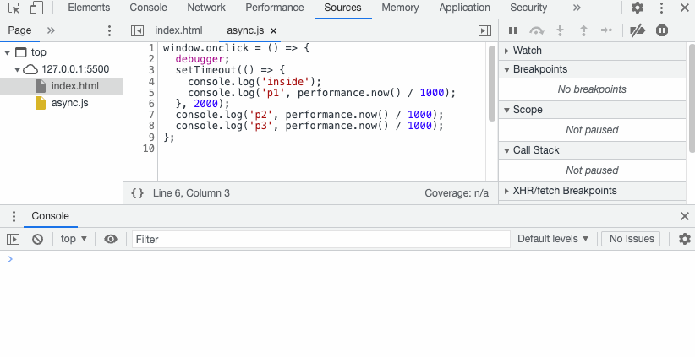Open the top JavaScript context dropdown
This screenshot has height=357, width=695.
(x=74, y=240)
